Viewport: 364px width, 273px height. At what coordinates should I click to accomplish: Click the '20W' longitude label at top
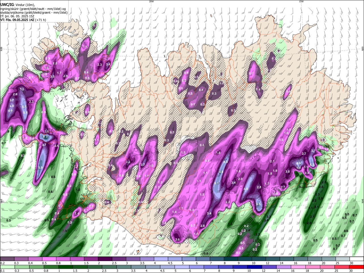[151, 1]
